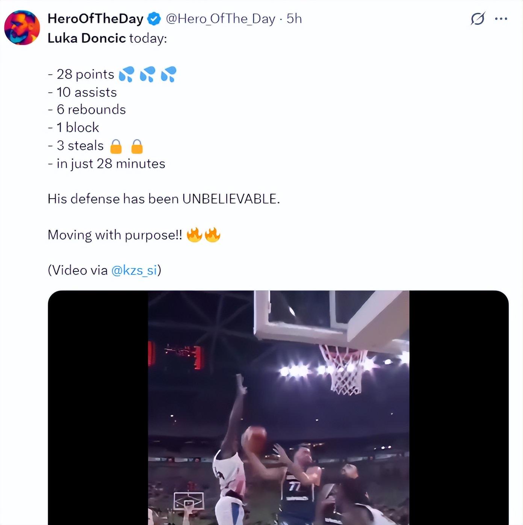The width and height of the screenshot is (523, 525).
Task: Open the HeroOfTheDay profile avatar
Action: click(x=22, y=28)
